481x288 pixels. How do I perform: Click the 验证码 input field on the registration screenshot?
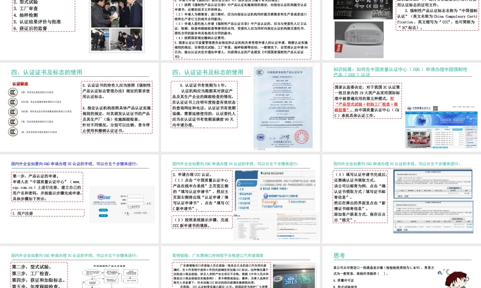(x=136, y=204)
